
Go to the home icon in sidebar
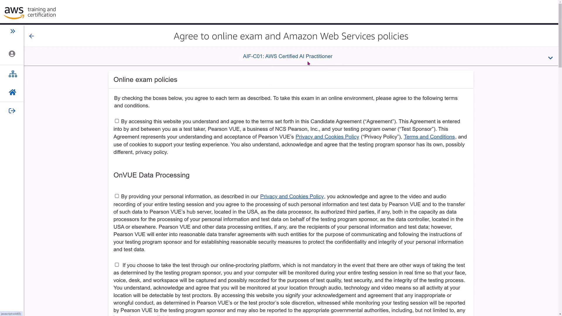(x=12, y=92)
